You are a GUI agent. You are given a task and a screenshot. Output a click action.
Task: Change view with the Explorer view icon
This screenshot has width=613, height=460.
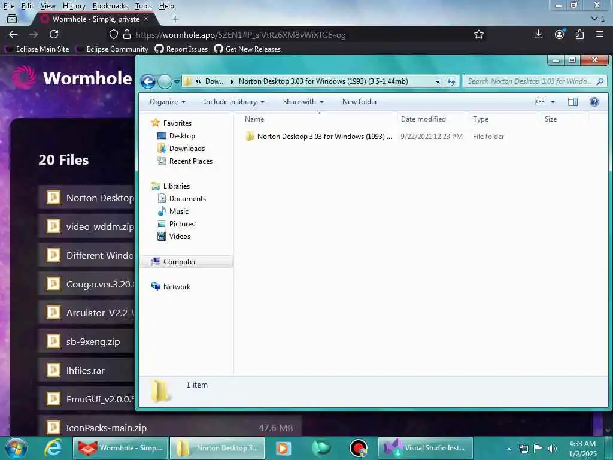click(x=540, y=102)
